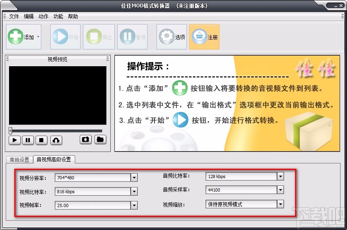The image size is (347, 230).
Task: Select the 音视频高级设置 tab
Action: 54,159
